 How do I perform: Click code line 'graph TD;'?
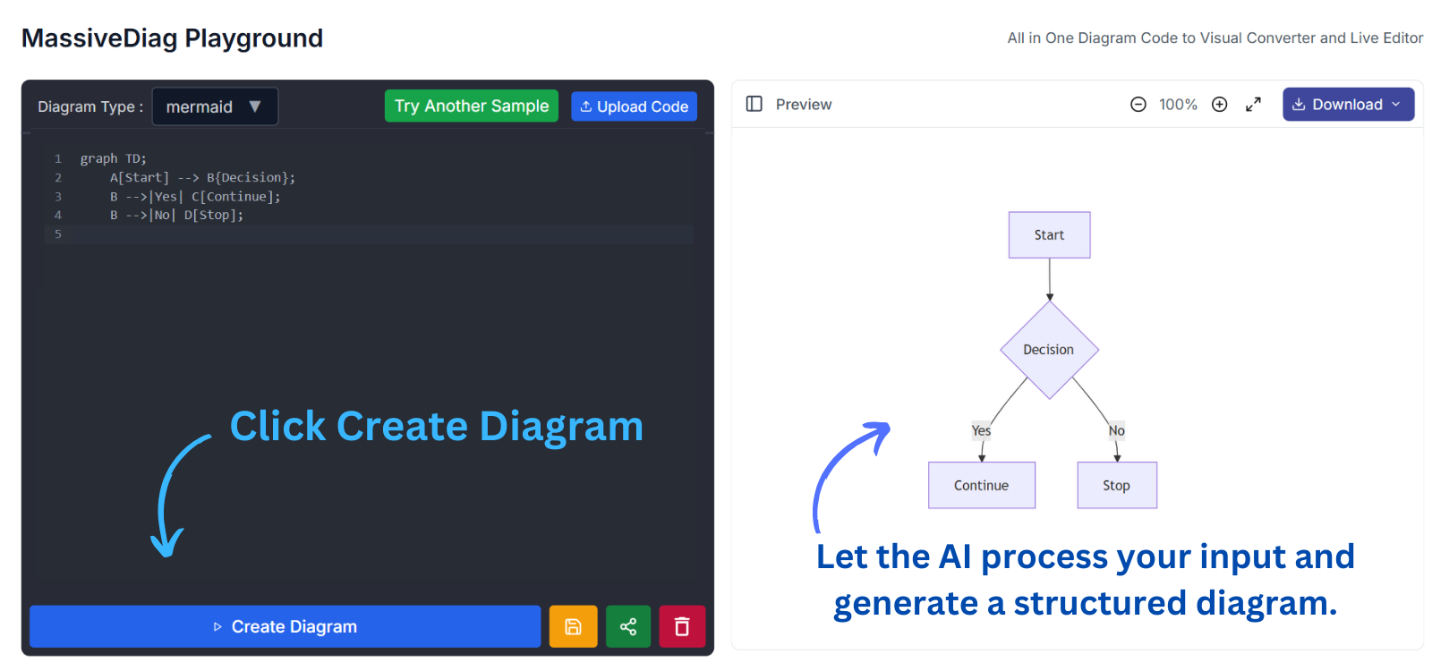pyautogui.click(x=113, y=158)
